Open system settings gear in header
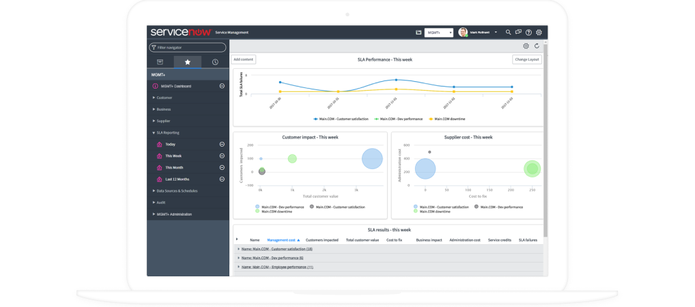This screenshot has height=307, width=695. coord(539,32)
